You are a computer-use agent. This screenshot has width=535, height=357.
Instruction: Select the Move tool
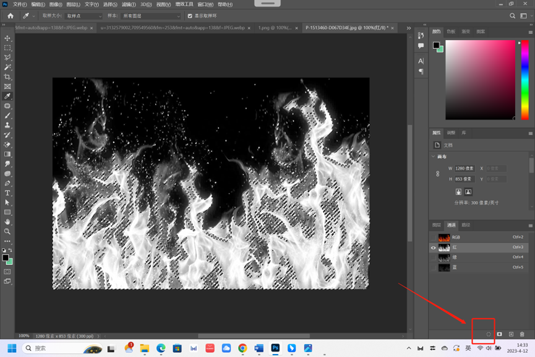(7, 38)
